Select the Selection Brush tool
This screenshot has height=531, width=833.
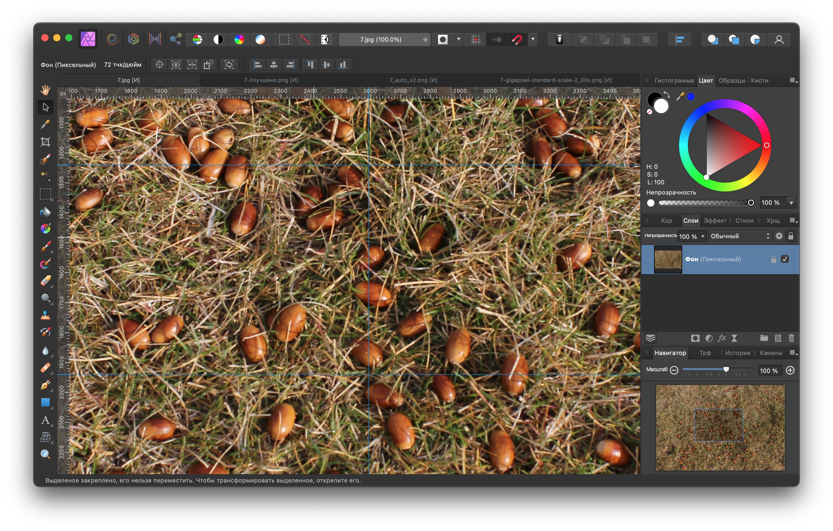pyautogui.click(x=45, y=159)
